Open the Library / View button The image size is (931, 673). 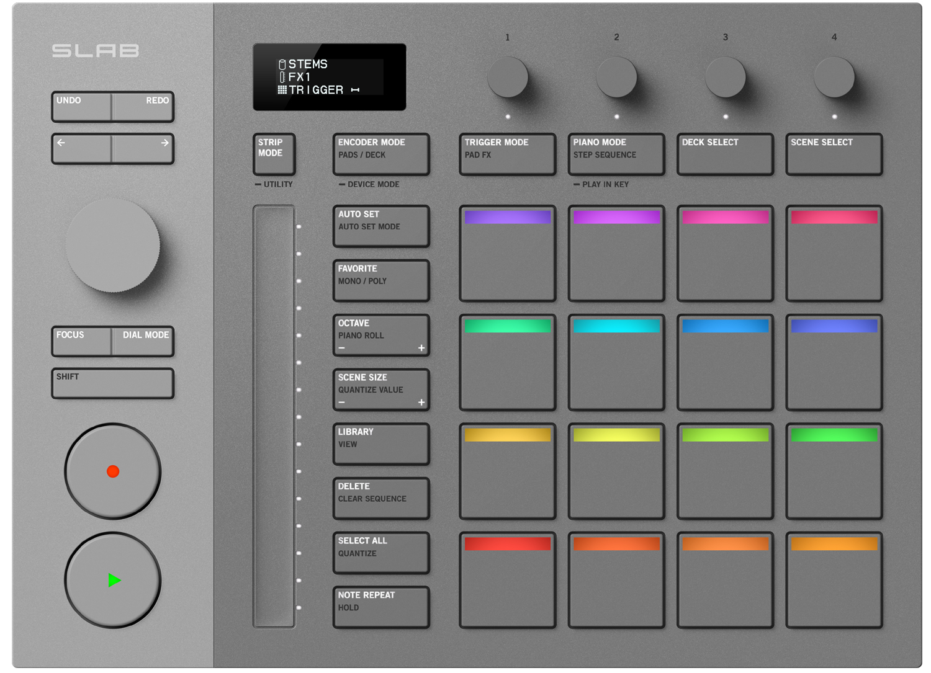[x=381, y=444]
